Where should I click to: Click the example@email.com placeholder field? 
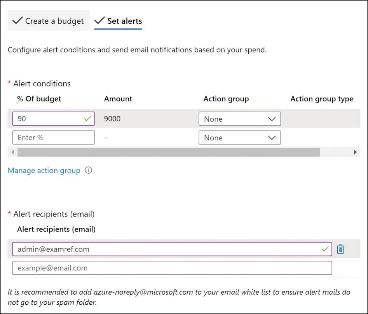[172, 268]
